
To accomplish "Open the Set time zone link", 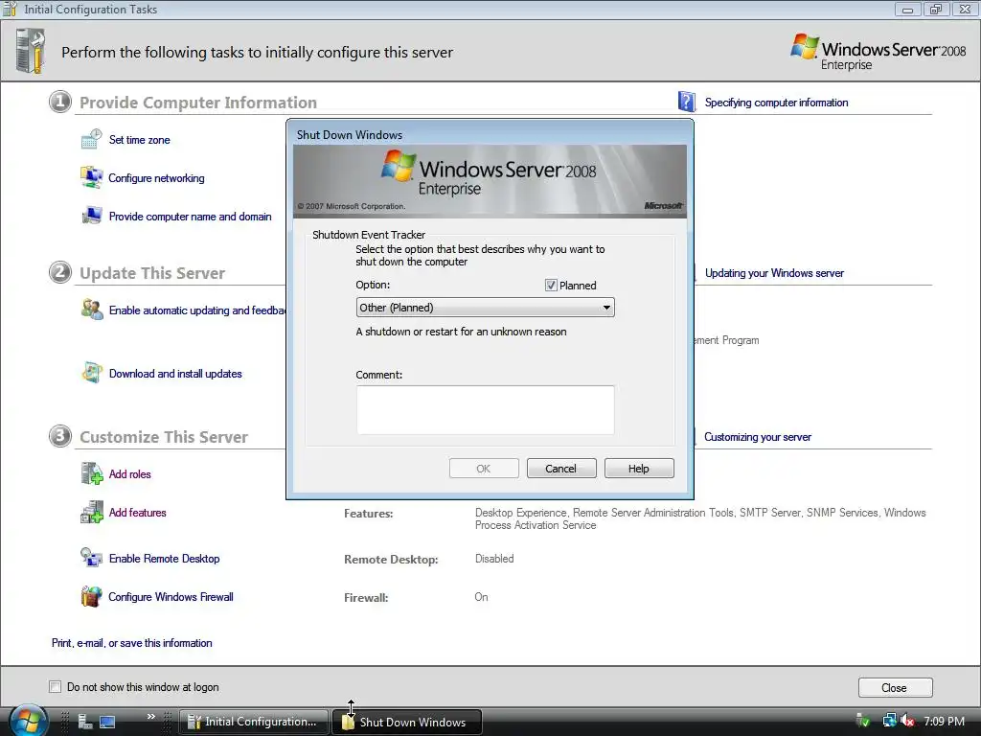I will [x=140, y=140].
